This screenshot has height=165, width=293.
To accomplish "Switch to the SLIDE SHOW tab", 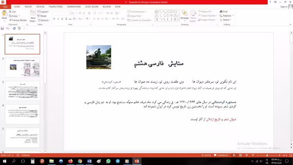I will tap(92, 7).
